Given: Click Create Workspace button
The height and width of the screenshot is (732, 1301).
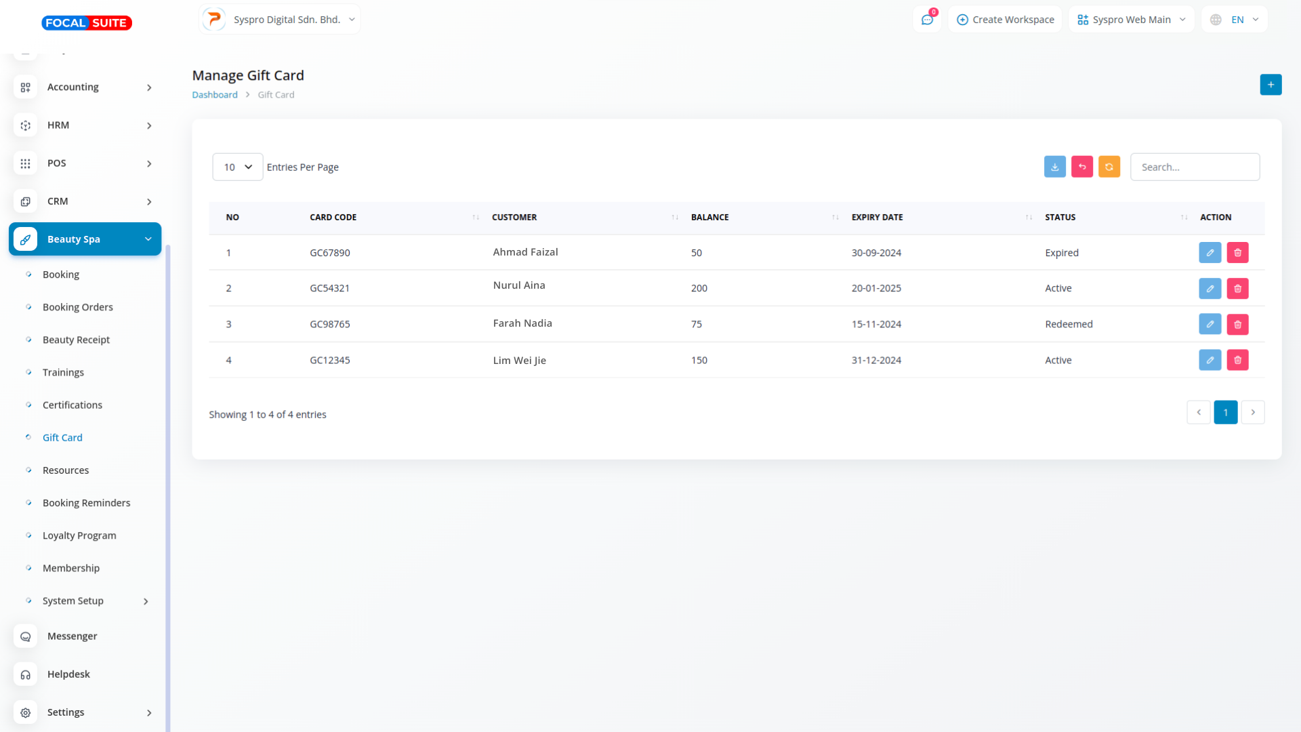Looking at the screenshot, I should pyautogui.click(x=1006, y=20).
